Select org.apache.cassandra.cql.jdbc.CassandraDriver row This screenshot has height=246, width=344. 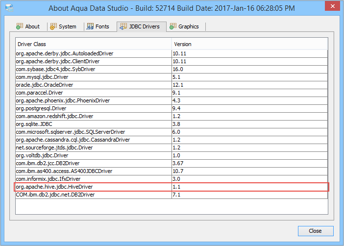point(172,140)
